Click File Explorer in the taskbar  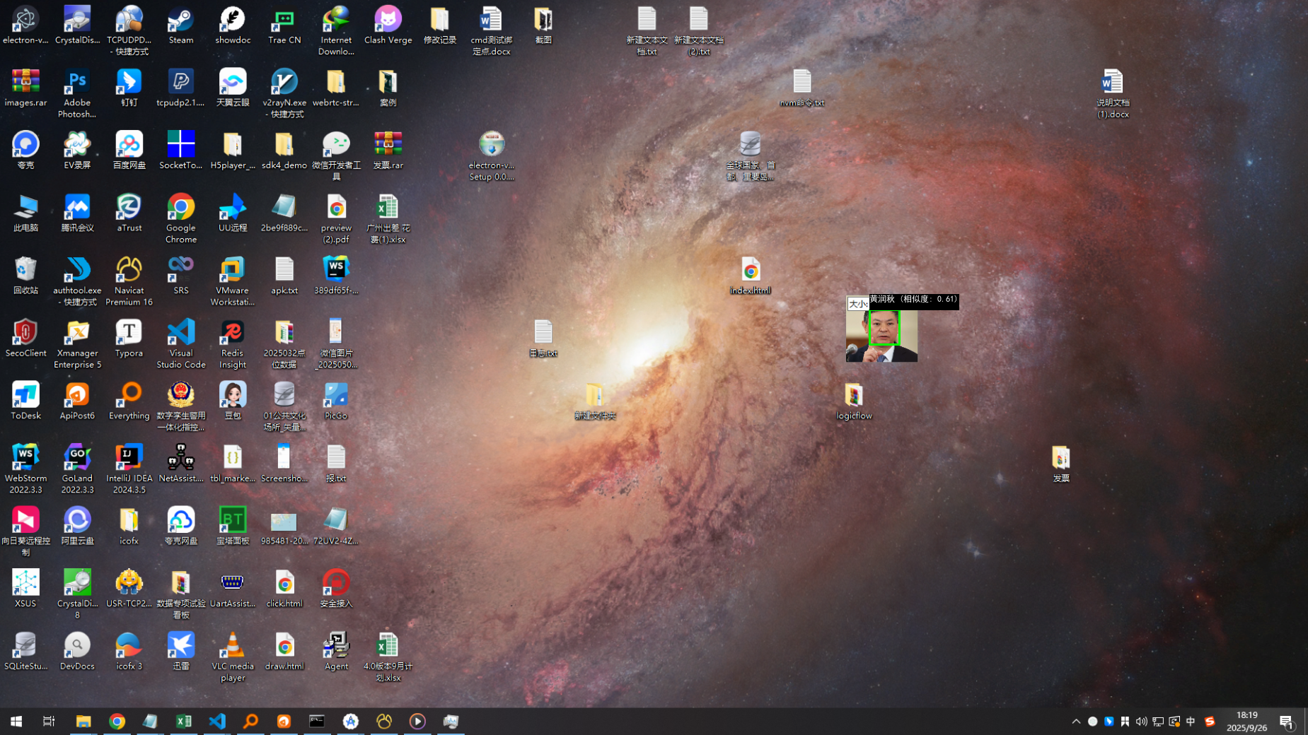tap(83, 722)
